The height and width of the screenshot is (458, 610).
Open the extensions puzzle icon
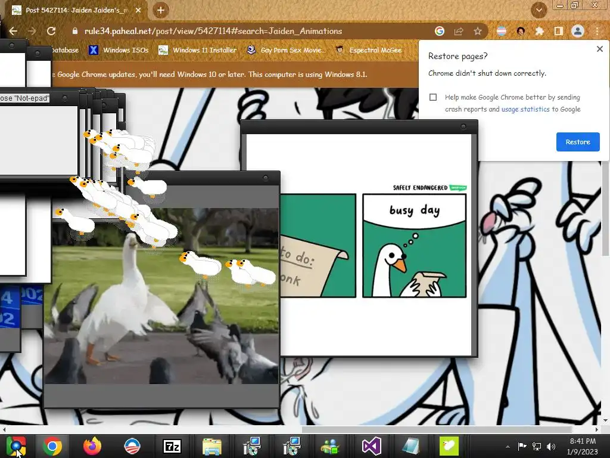(x=540, y=31)
